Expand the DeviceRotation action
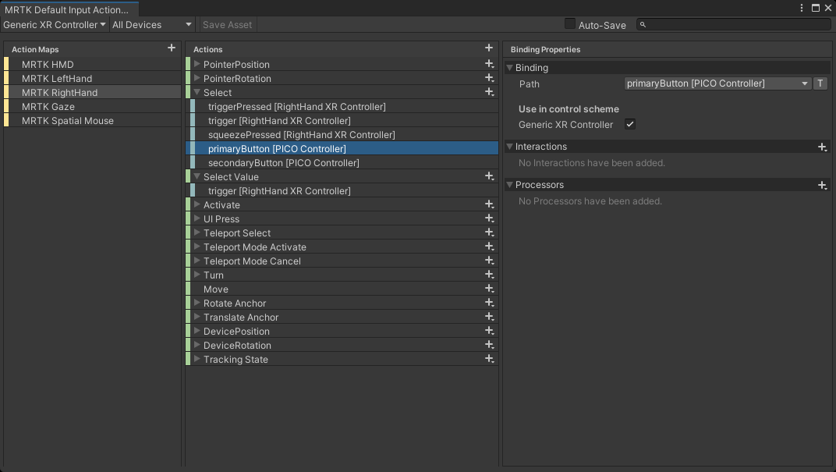Image resolution: width=836 pixels, height=472 pixels. click(x=197, y=345)
